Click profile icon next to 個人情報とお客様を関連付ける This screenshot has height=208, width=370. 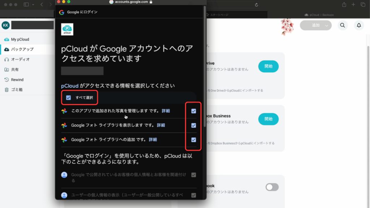[64, 175]
